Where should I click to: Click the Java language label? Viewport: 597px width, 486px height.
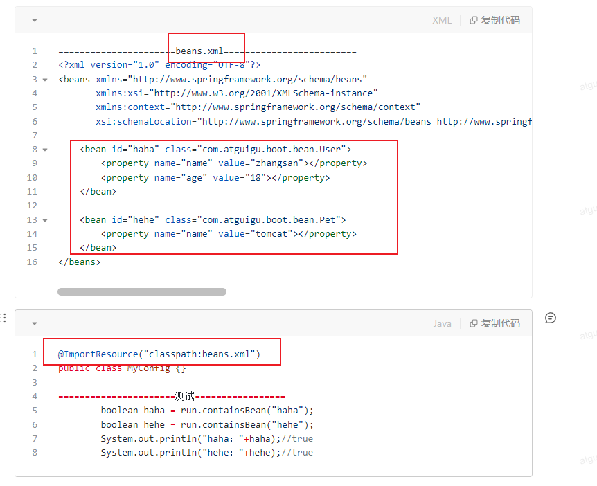(442, 323)
